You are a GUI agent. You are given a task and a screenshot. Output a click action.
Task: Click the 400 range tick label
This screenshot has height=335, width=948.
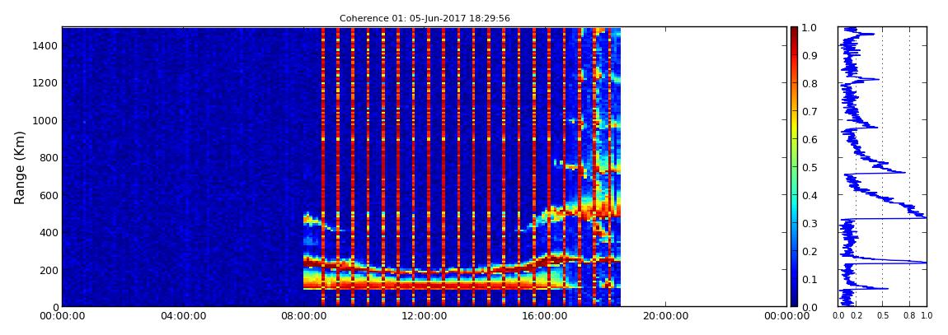coord(49,232)
